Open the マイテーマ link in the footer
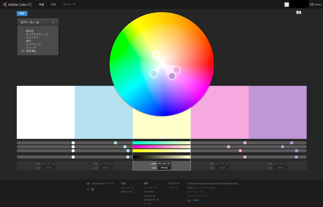 tap(173, 188)
